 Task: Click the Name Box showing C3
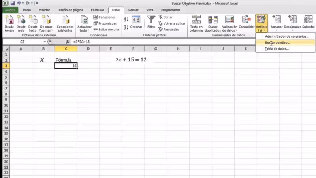pos(23,42)
